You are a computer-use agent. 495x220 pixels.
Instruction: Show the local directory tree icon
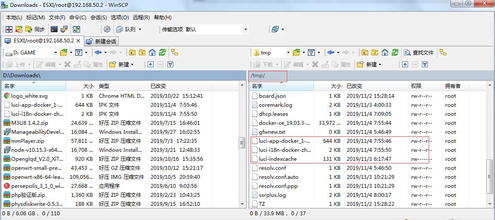[175, 53]
